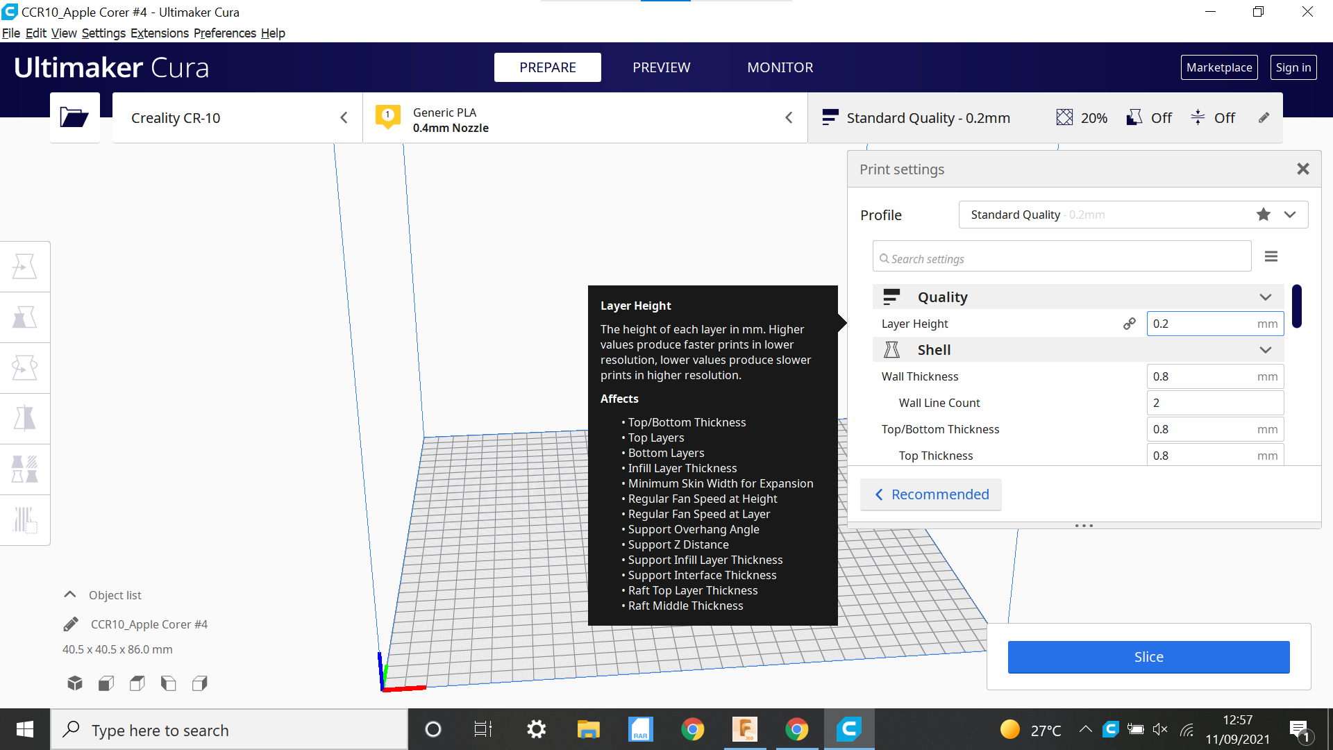Open the View menu
The width and height of the screenshot is (1333, 750).
pos(64,33)
